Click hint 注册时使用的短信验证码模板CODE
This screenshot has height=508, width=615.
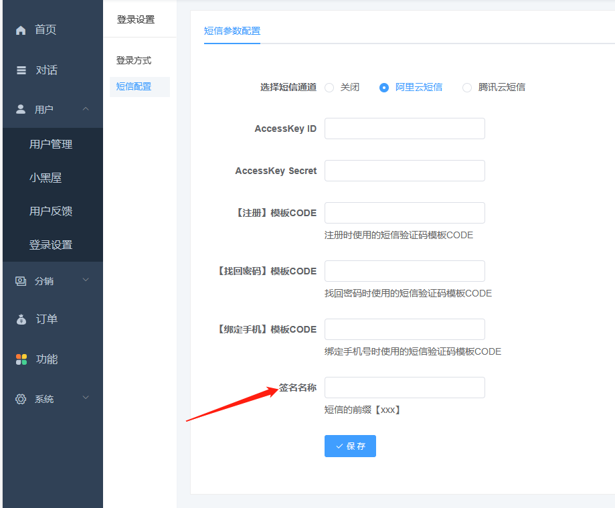pyautogui.click(x=398, y=235)
